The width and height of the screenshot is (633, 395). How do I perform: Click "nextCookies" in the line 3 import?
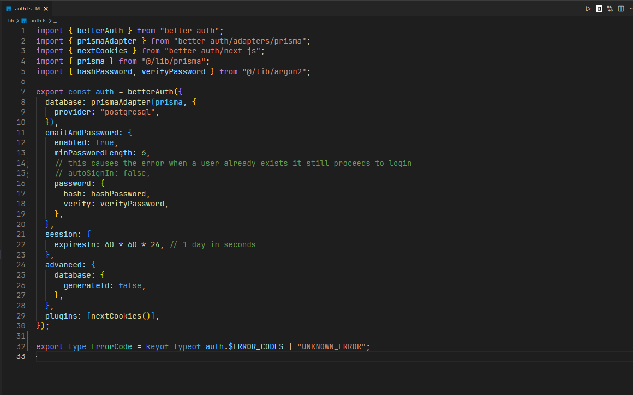tap(102, 51)
